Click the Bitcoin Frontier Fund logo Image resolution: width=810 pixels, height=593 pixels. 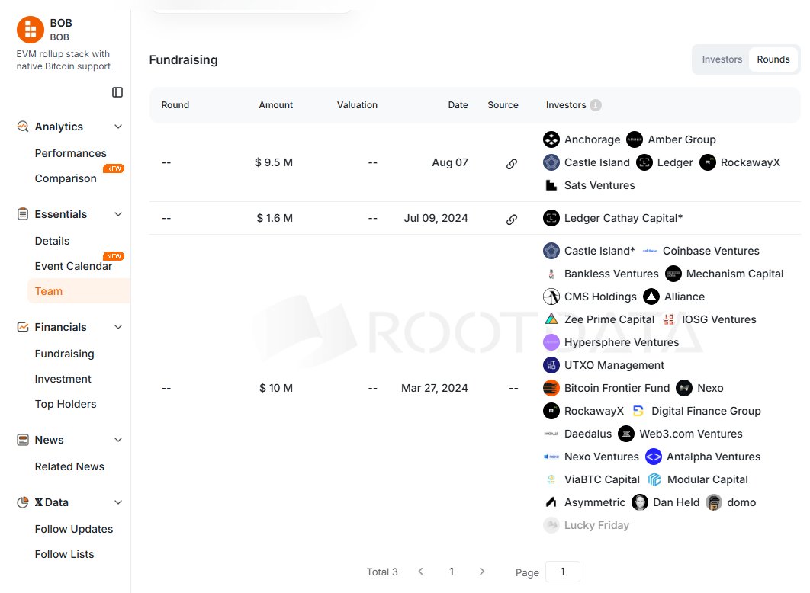[x=551, y=388]
